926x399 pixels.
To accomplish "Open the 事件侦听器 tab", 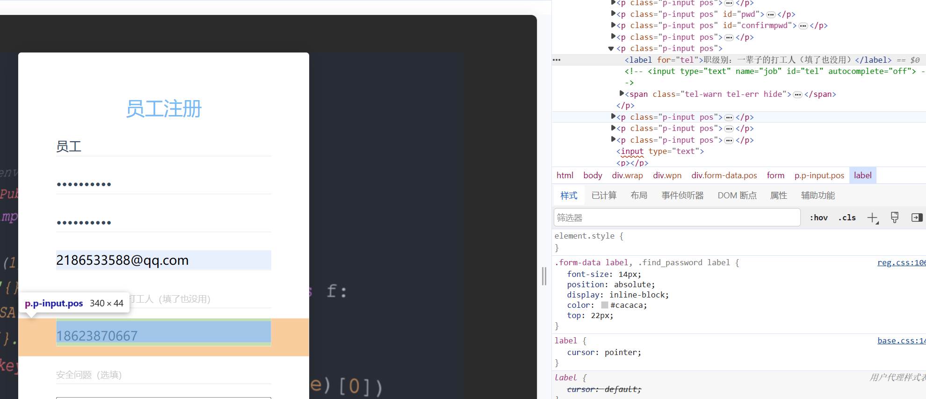I will [x=682, y=196].
